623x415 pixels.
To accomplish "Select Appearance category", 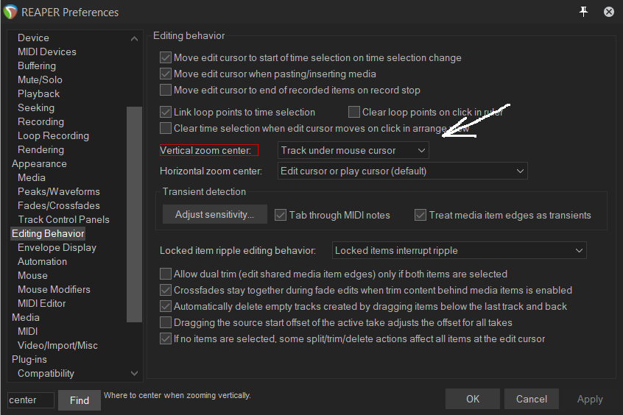I will (39, 163).
